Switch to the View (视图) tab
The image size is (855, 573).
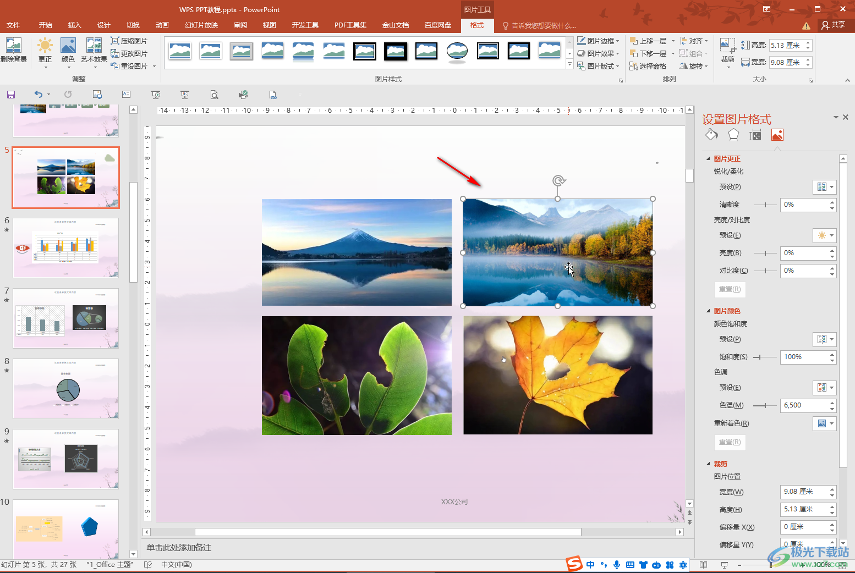(x=270, y=25)
